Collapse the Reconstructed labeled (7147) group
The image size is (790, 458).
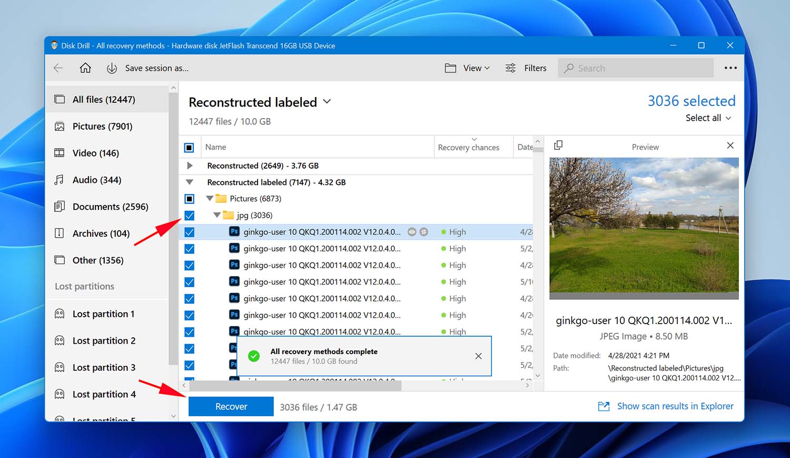190,182
